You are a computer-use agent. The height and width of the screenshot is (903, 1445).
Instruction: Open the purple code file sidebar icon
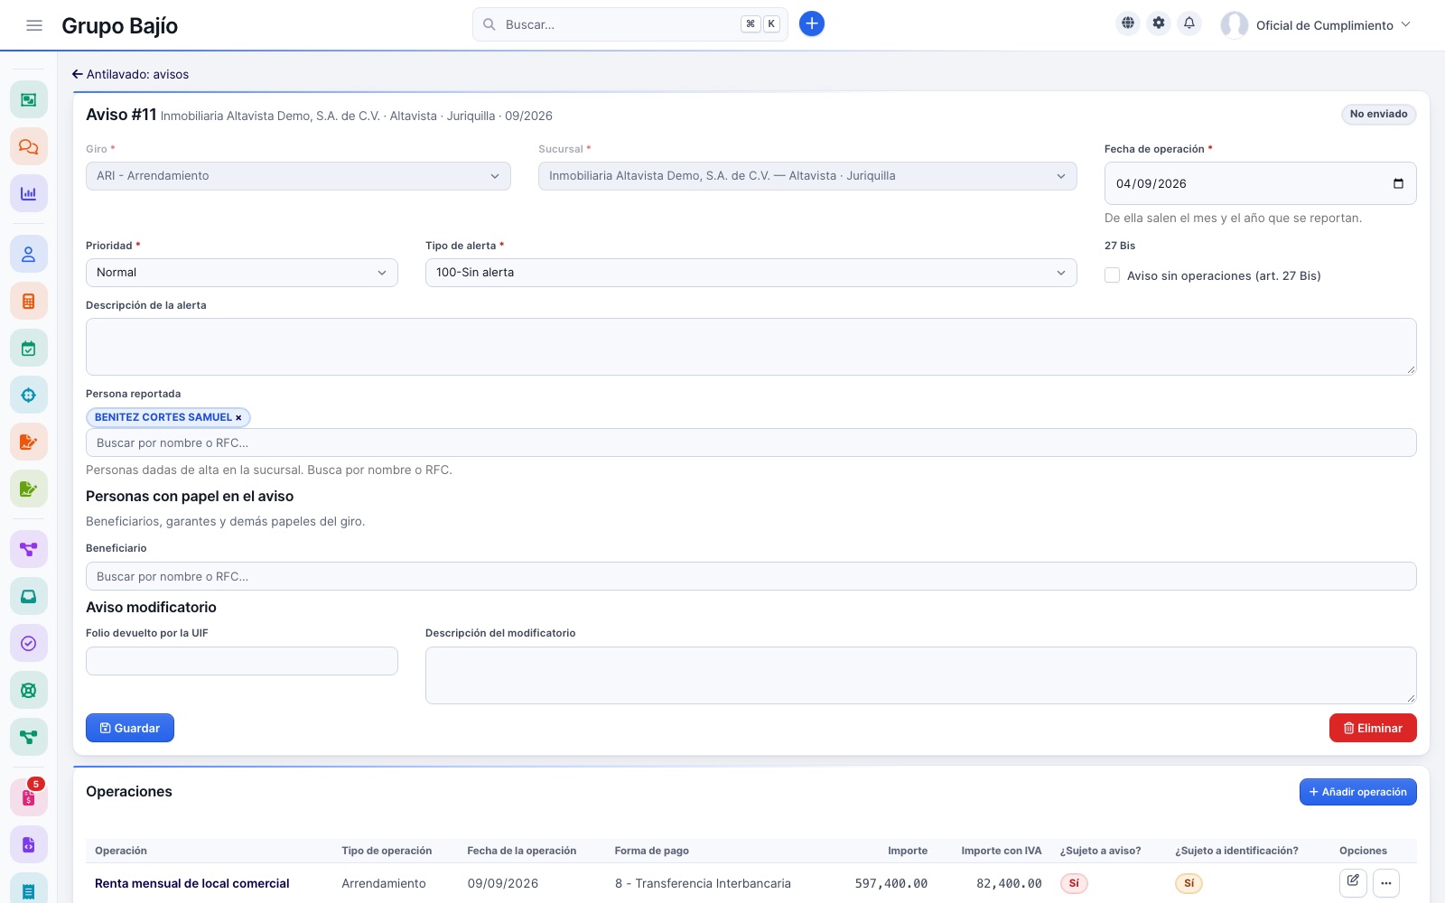click(29, 845)
